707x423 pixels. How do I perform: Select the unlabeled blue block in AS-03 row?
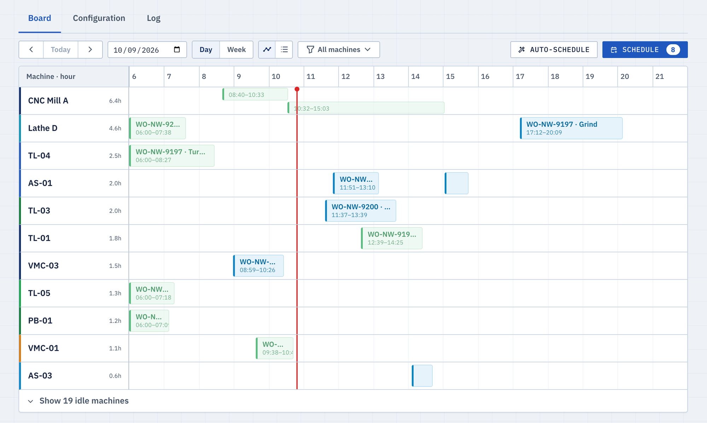[x=422, y=376]
